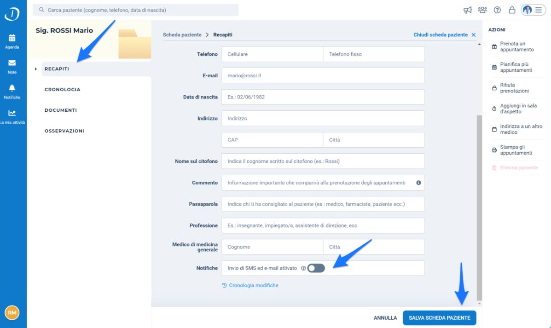Screen dimensions: 551x328
Task: Expand the Recapiti section arrow
Action: [x=36, y=69]
